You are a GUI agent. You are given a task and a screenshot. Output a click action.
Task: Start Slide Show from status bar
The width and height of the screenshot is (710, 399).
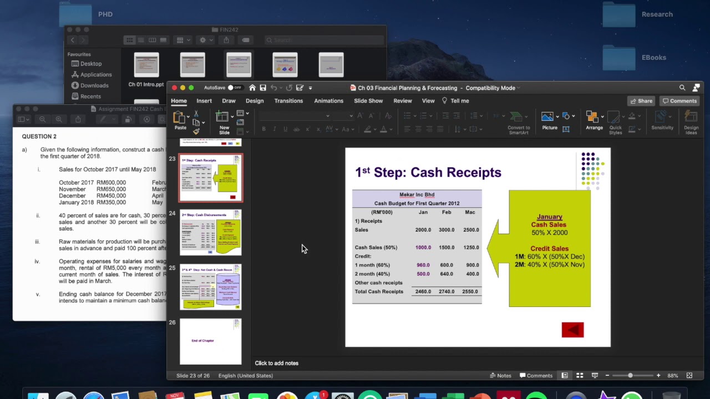(x=595, y=376)
